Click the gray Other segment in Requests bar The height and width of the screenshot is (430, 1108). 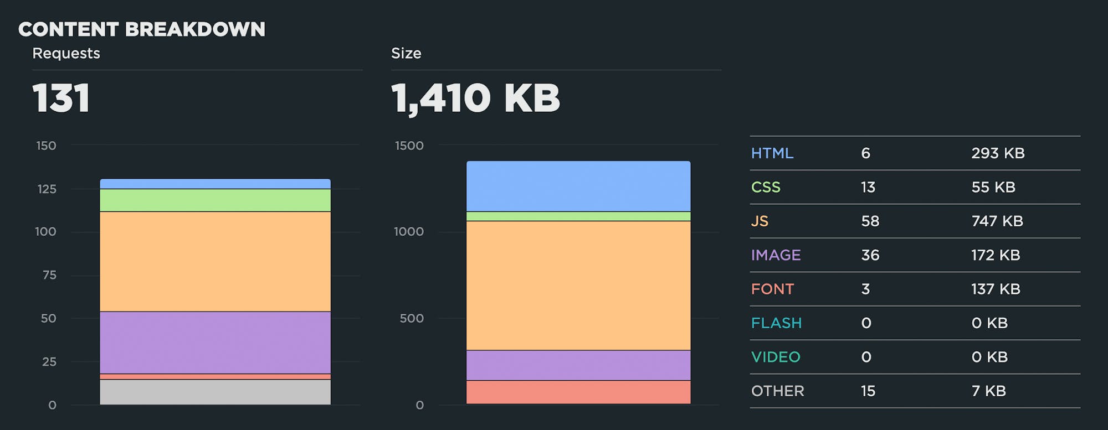coord(215,392)
